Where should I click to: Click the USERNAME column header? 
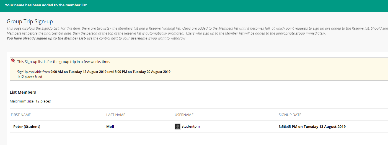coord(184,115)
